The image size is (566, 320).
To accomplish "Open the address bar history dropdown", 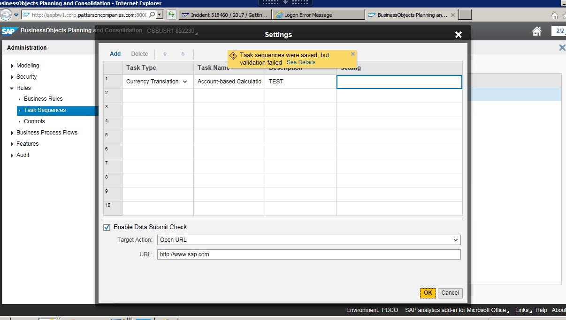I will pos(160,15).
